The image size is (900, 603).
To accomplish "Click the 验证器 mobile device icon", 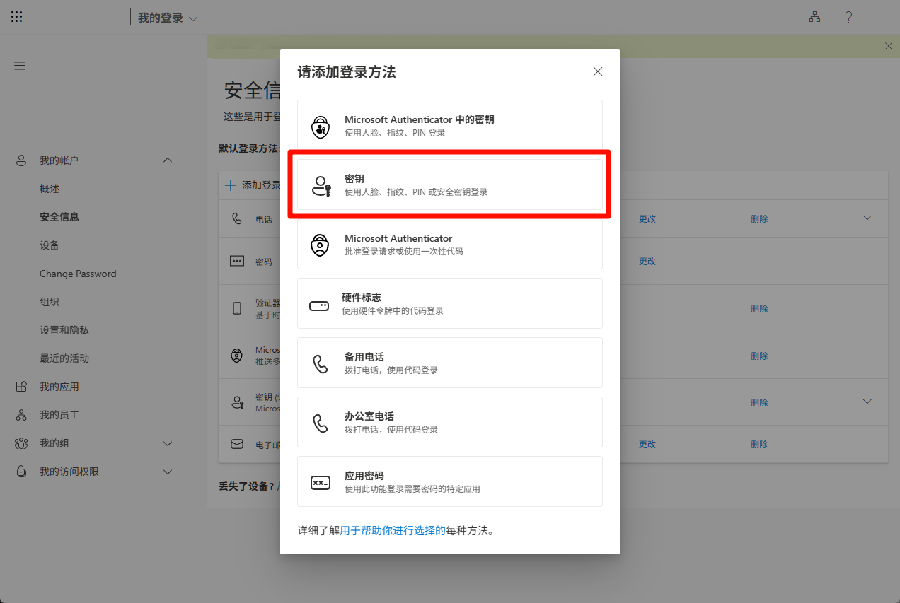I will (237, 308).
